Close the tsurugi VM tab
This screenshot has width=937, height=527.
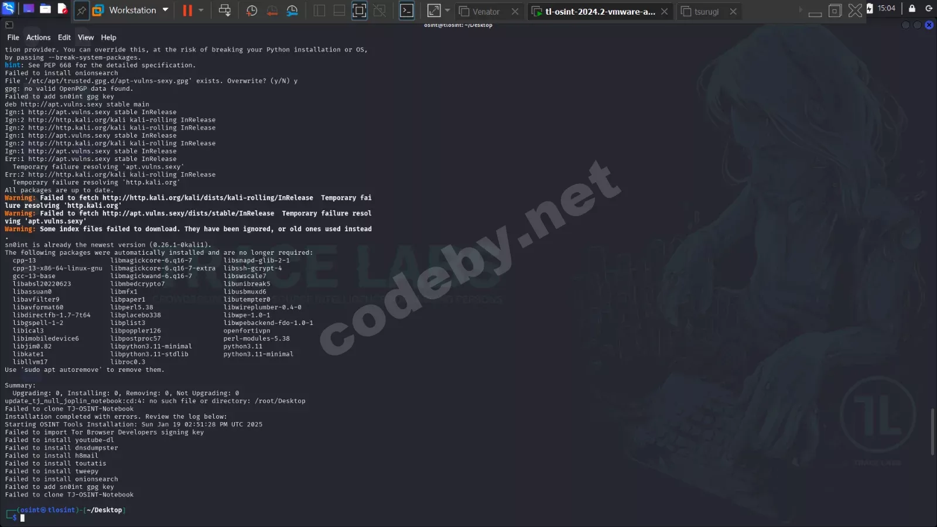[x=733, y=11]
